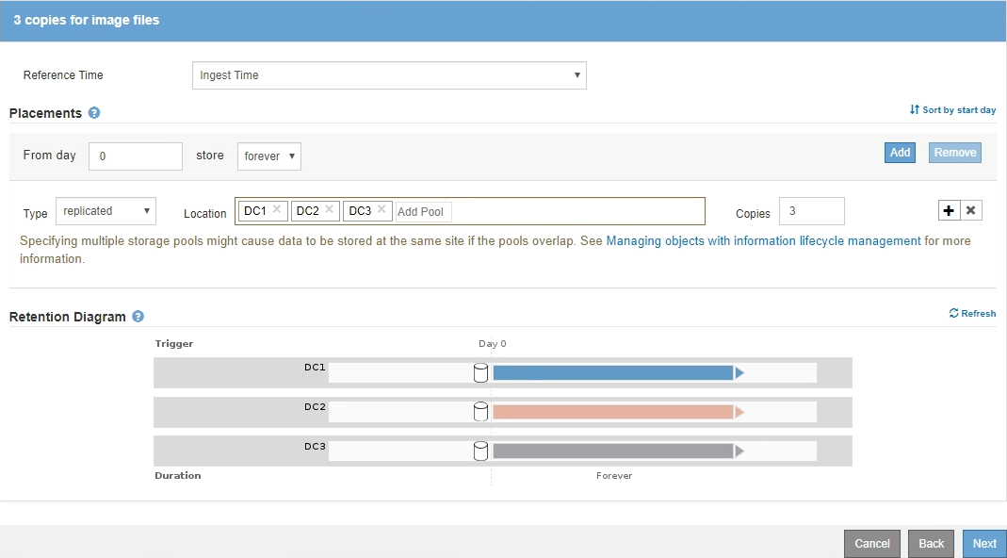The width and height of the screenshot is (1007, 558).
Task: Click the Placements help question mark icon
Action: coord(94,113)
